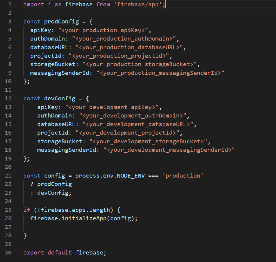Click the default keyword on line 30
Image resolution: width=276 pixels, height=262 pixels.
(60, 253)
